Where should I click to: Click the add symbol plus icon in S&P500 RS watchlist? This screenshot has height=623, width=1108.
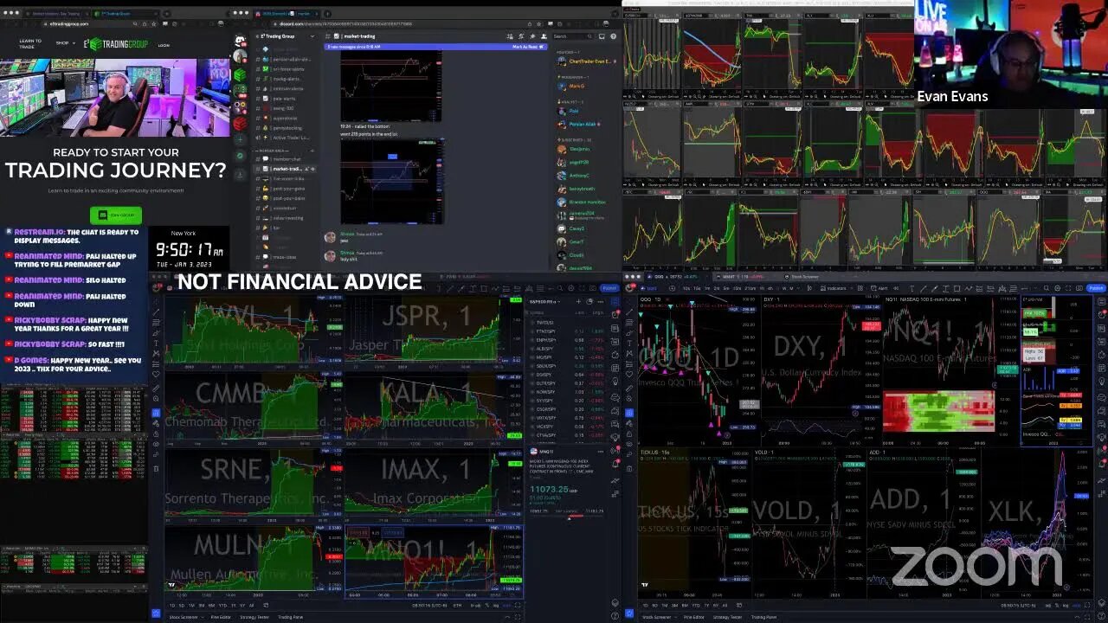point(578,301)
